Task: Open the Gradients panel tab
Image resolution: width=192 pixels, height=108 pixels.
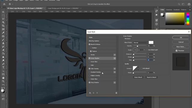Action: click(x=177, y=10)
